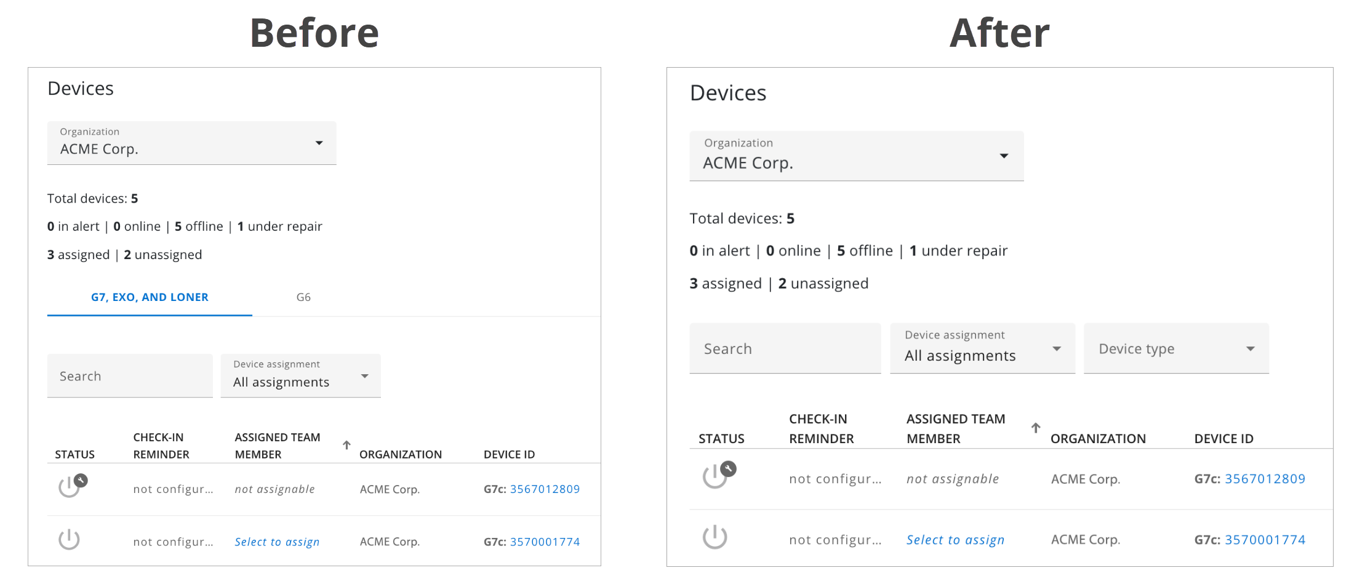This screenshot has width=1365, height=581.
Task: Click the under-repair power icon in After panel
Action: tap(716, 476)
